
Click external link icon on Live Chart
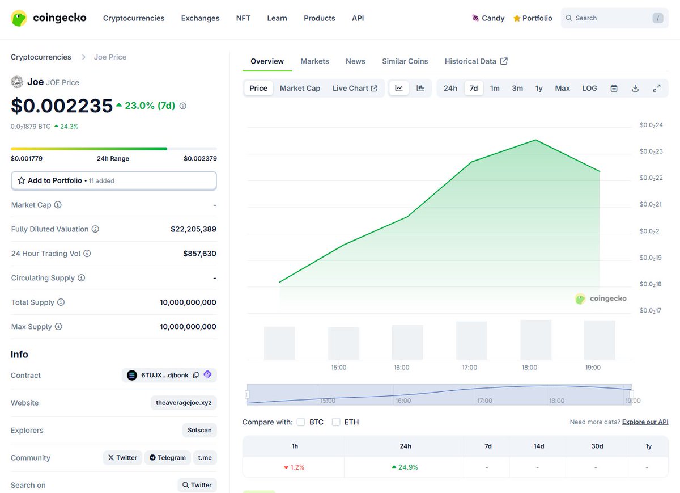(374, 88)
